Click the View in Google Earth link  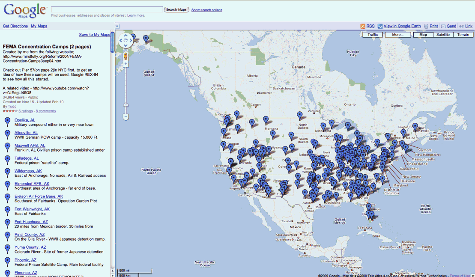pos(402,26)
